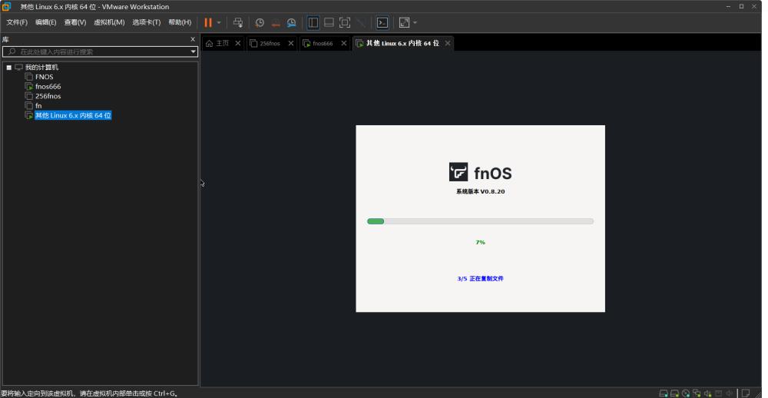
Task: Click Send Ctrl+Alt+Del toolbar icon
Action: 238,22
